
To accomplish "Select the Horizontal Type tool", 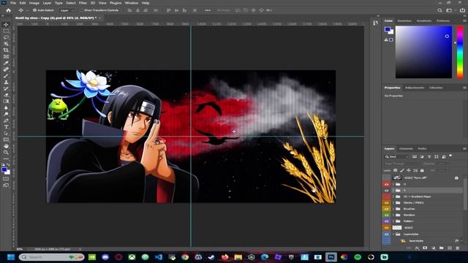I will pyautogui.click(x=6, y=127).
